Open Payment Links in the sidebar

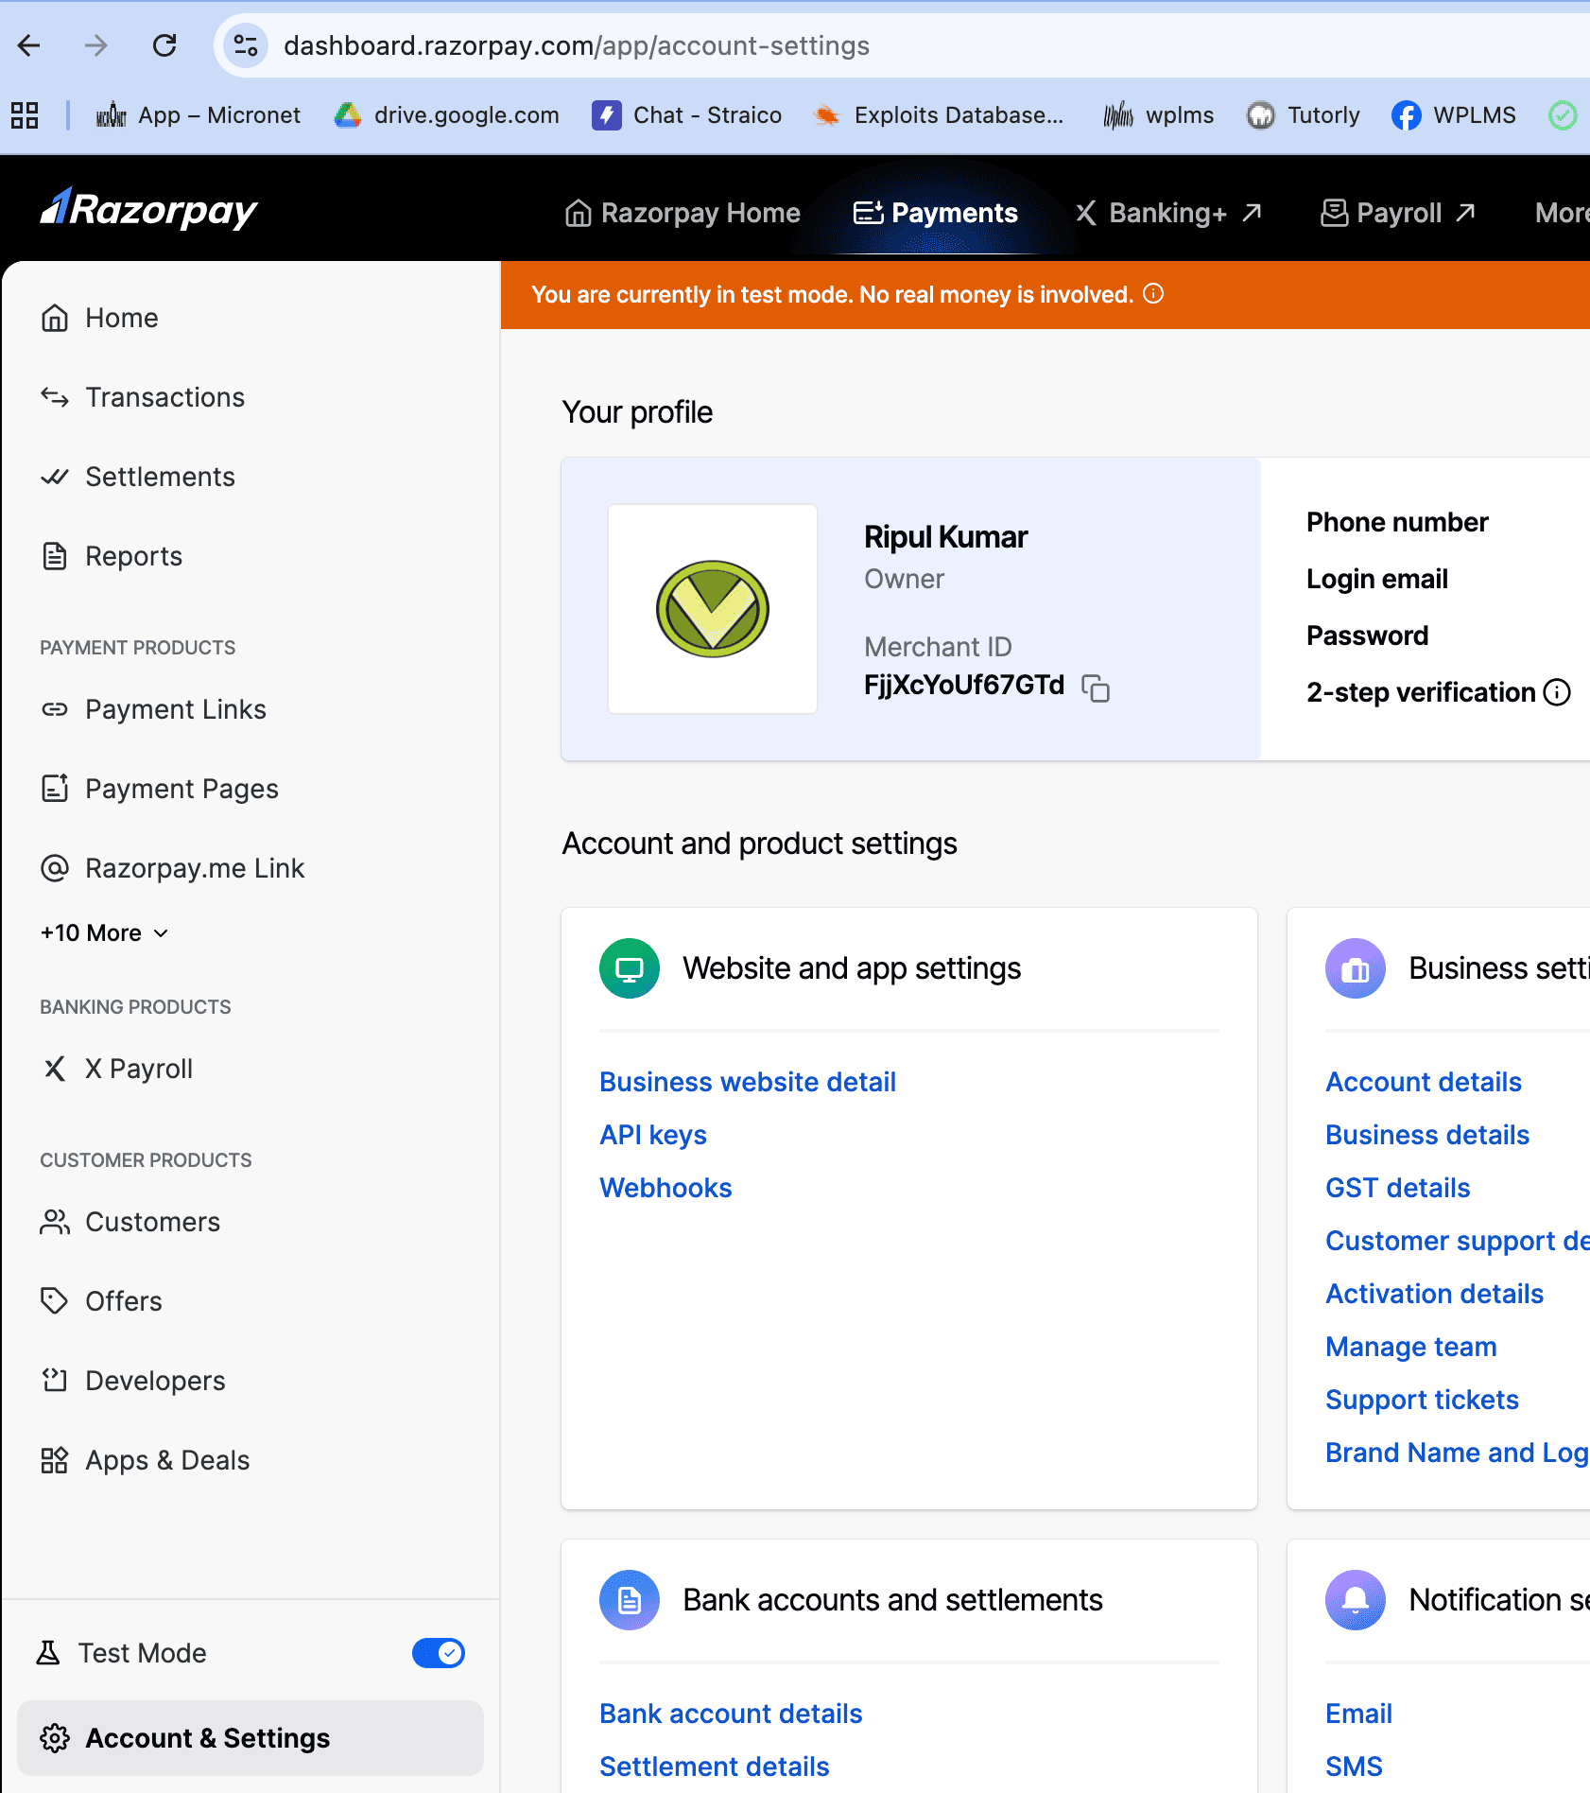click(251, 709)
